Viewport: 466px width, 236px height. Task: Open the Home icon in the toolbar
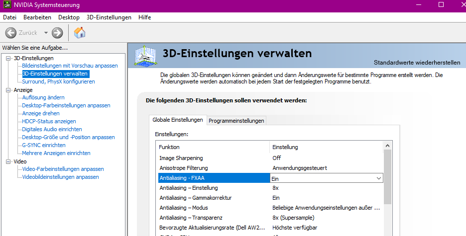pos(79,33)
